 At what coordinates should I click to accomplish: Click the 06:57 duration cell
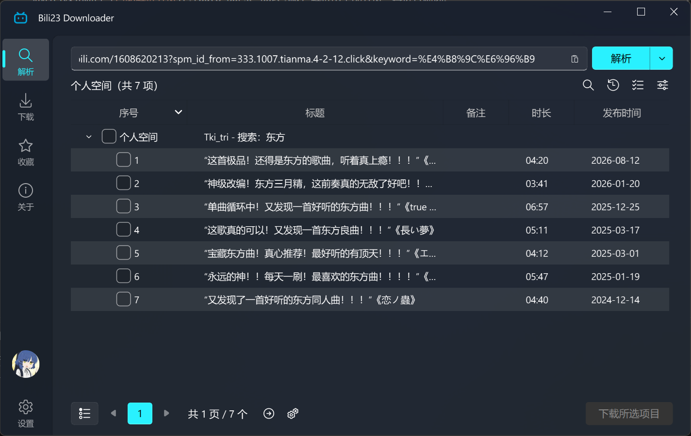(537, 207)
